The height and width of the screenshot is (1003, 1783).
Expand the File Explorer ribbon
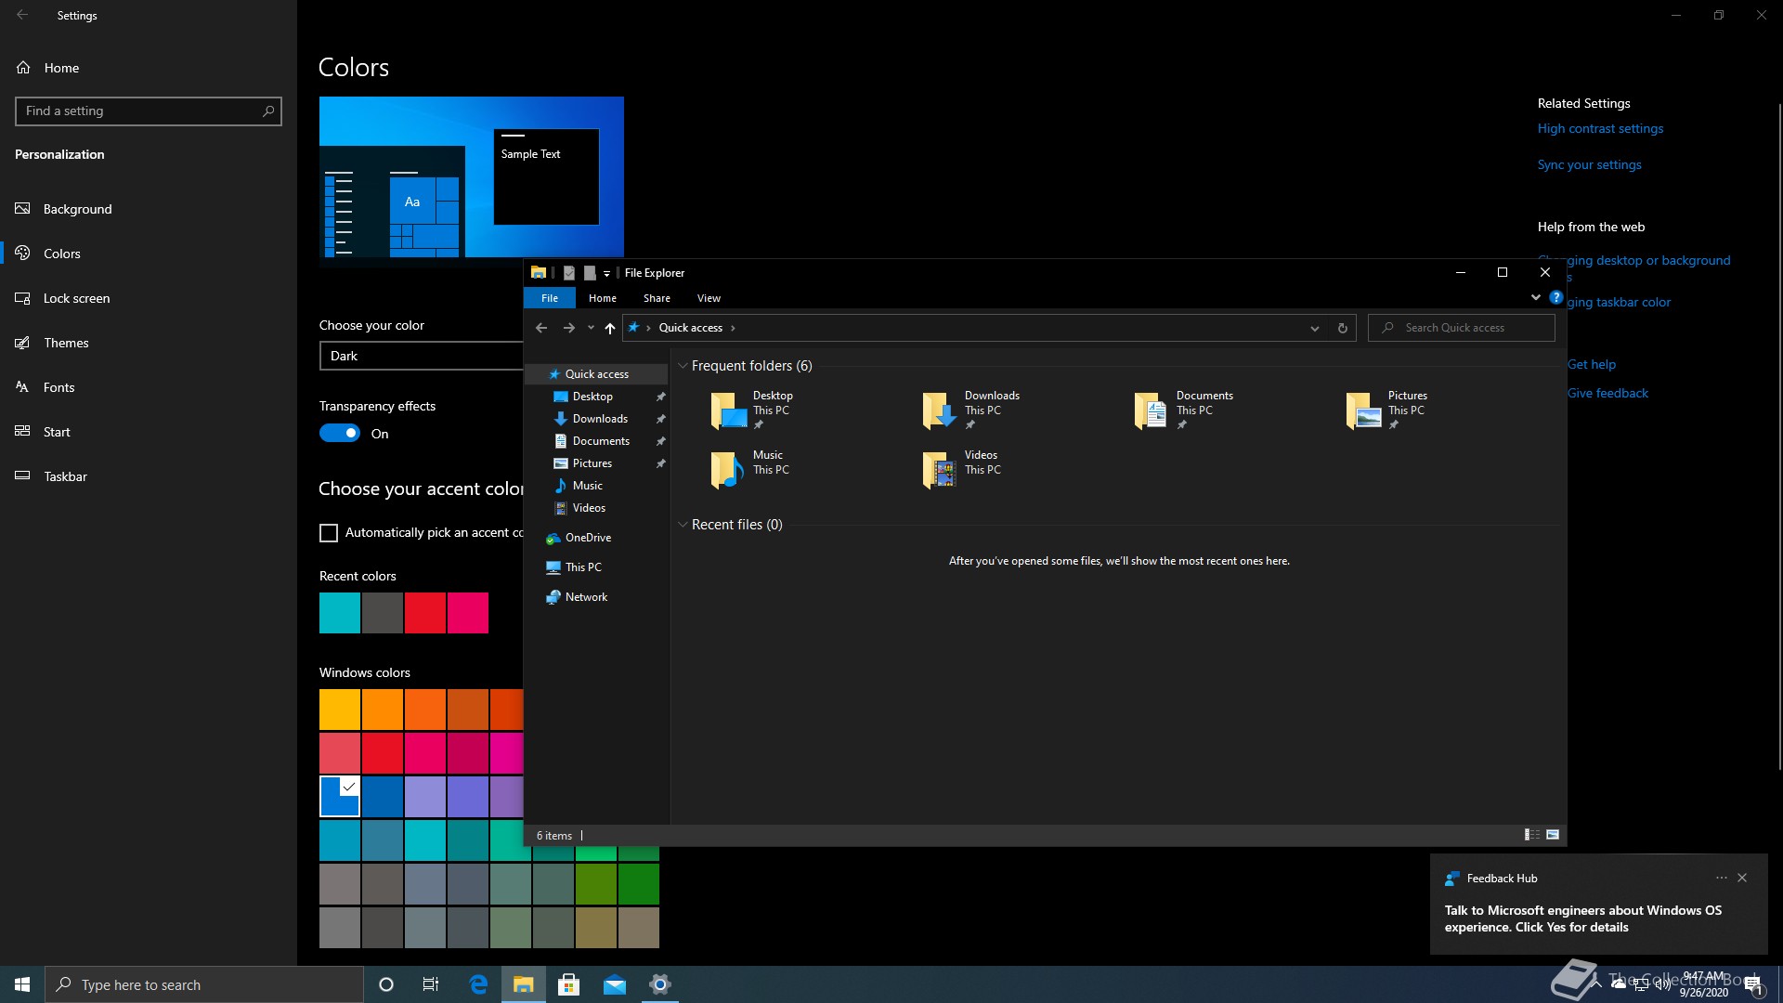[x=1535, y=297]
